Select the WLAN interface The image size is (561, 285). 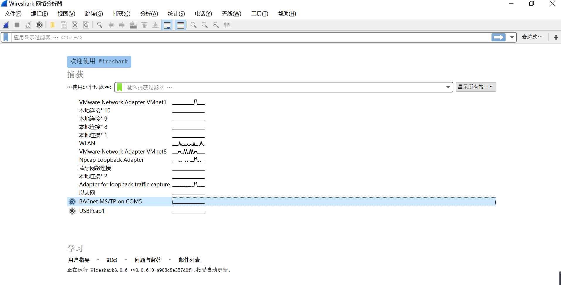87,143
